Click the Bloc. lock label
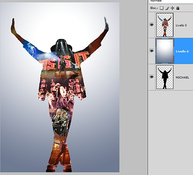This screenshot has height=175, width=193. click(x=154, y=8)
